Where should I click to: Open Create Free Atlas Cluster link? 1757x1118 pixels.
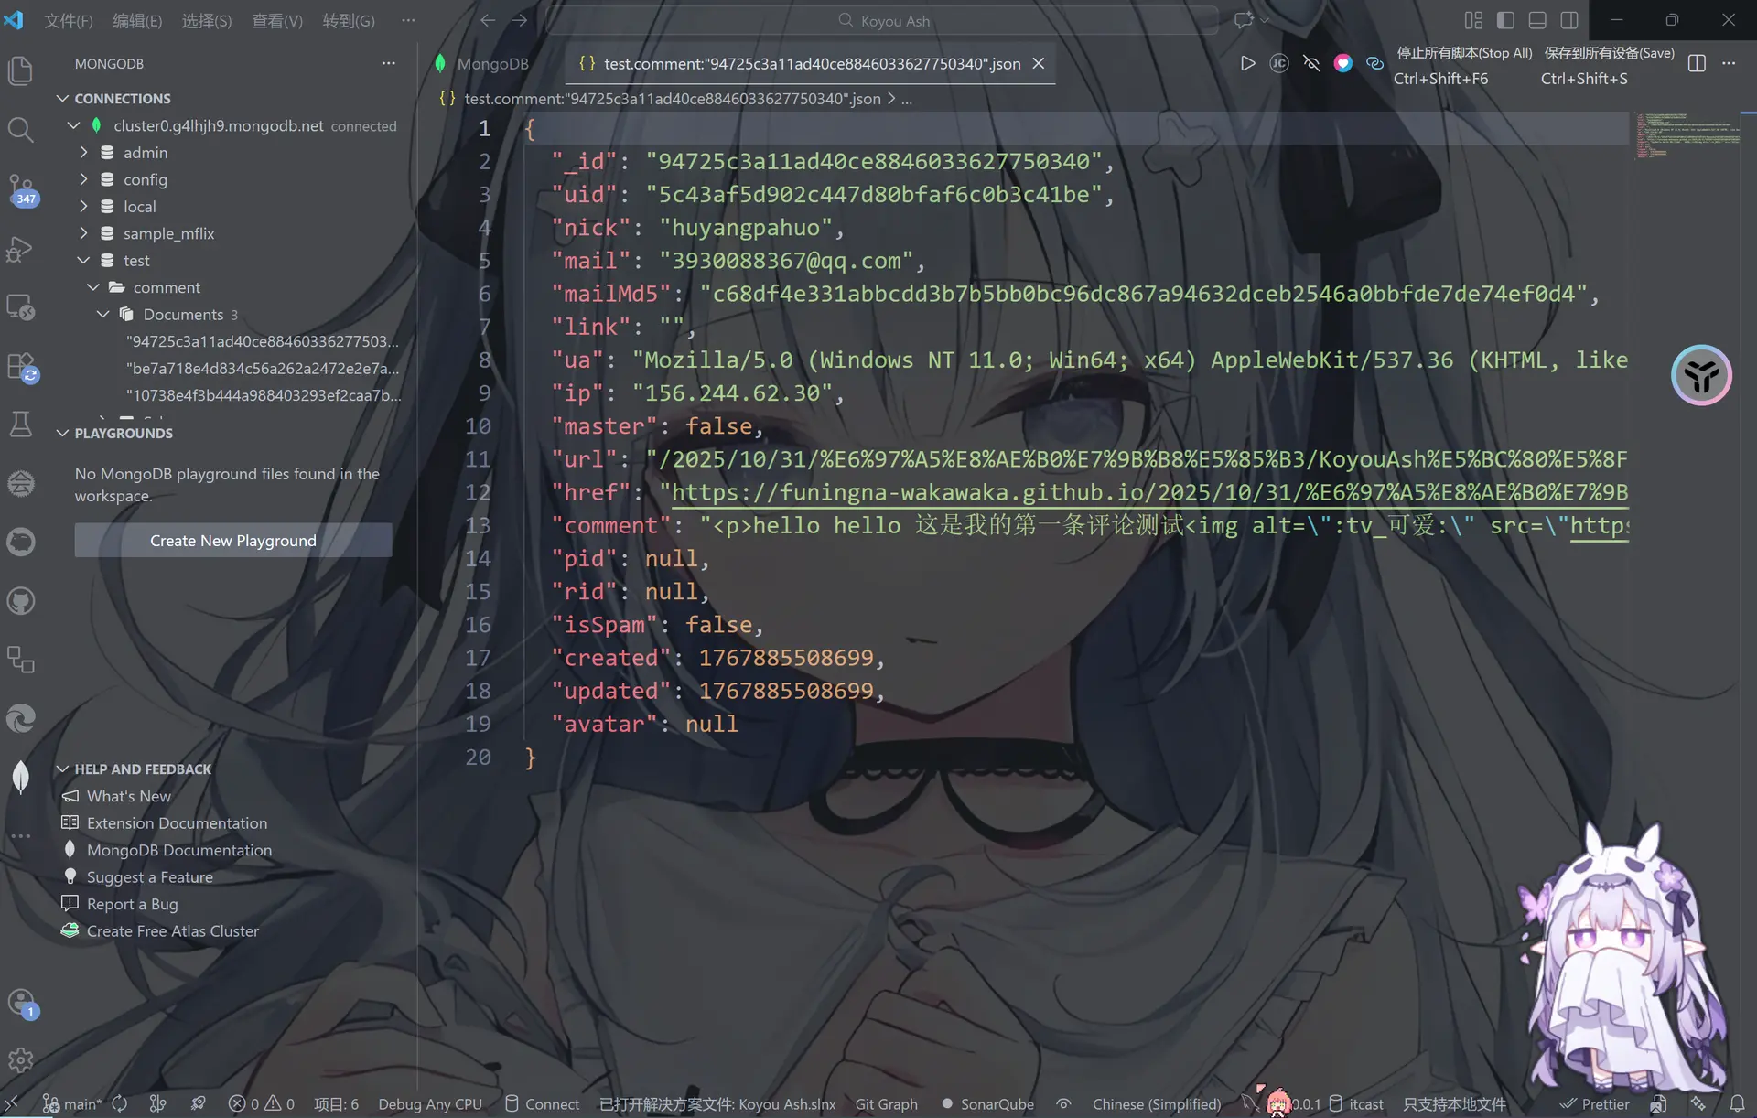click(173, 930)
